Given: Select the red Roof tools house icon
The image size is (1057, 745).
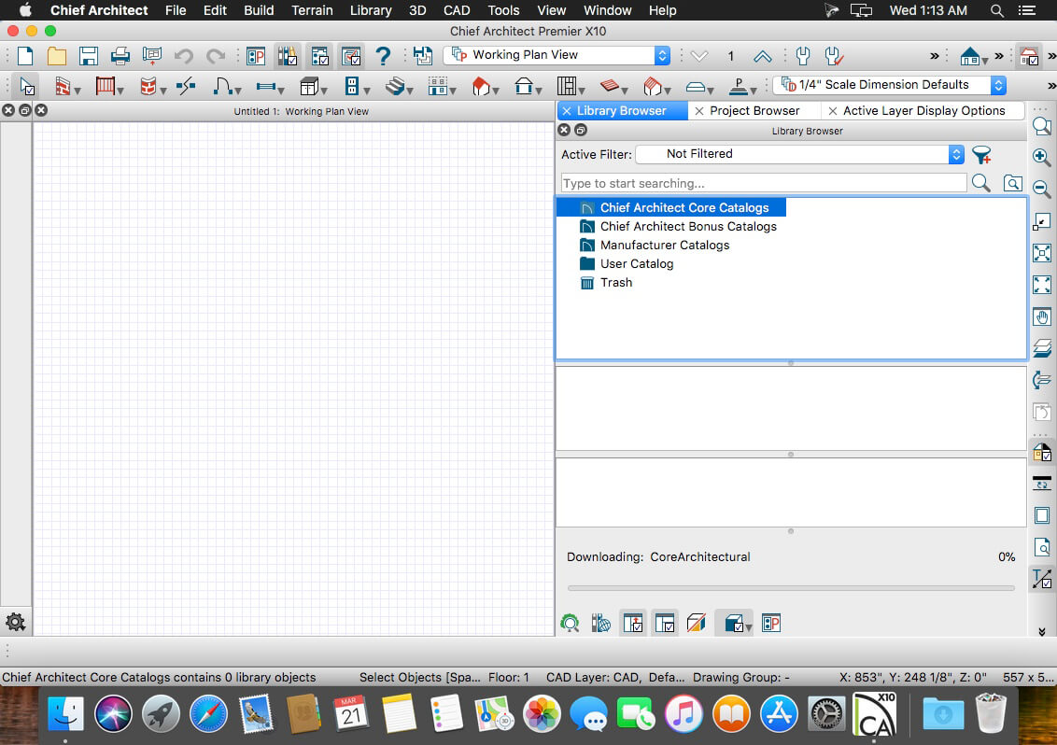Looking at the screenshot, I should pyautogui.click(x=484, y=86).
